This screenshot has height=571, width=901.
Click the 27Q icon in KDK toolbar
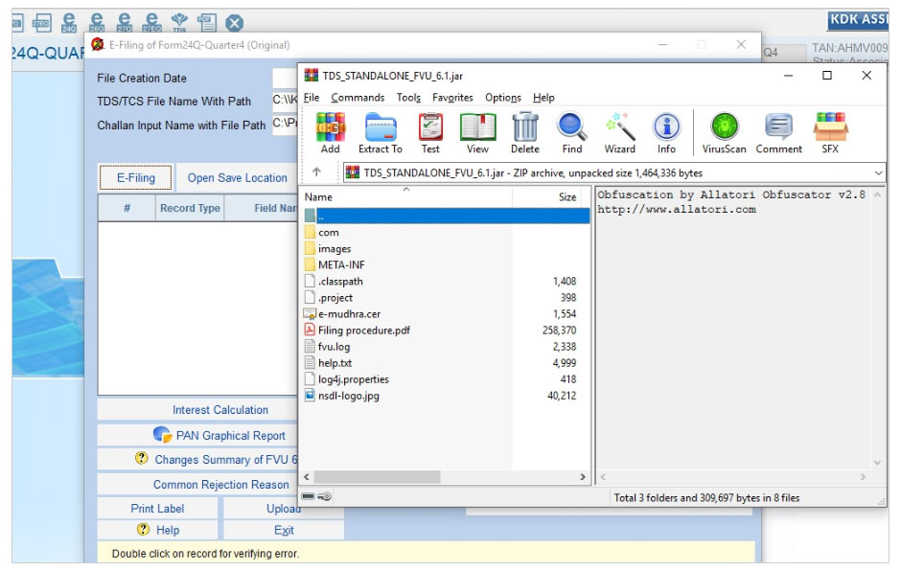[x=124, y=22]
